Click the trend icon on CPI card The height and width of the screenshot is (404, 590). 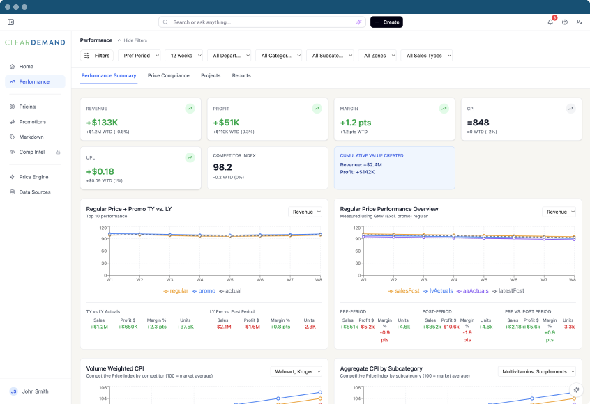click(x=570, y=109)
